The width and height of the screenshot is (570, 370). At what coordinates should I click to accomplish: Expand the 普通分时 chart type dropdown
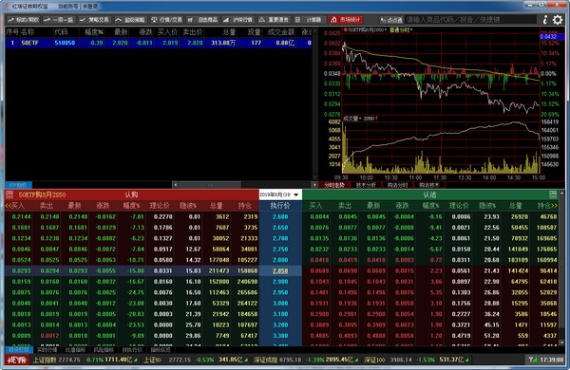point(401,29)
